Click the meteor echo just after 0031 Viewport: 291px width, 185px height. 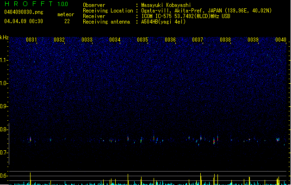pyautogui.click(x=30, y=139)
